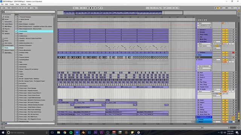The height and width of the screenshot is (135, 241).
Task: Expand the highlighted Beatmonster folder
Action: [16, 31]
